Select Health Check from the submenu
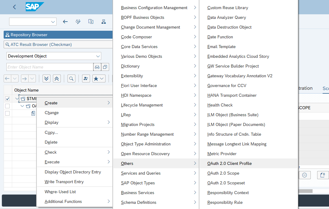Screen dimensions: 329x209 tap(249, 105)
